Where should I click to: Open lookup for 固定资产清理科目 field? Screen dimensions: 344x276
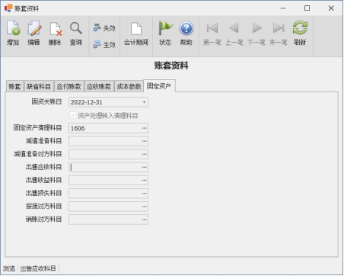(144, 128)
